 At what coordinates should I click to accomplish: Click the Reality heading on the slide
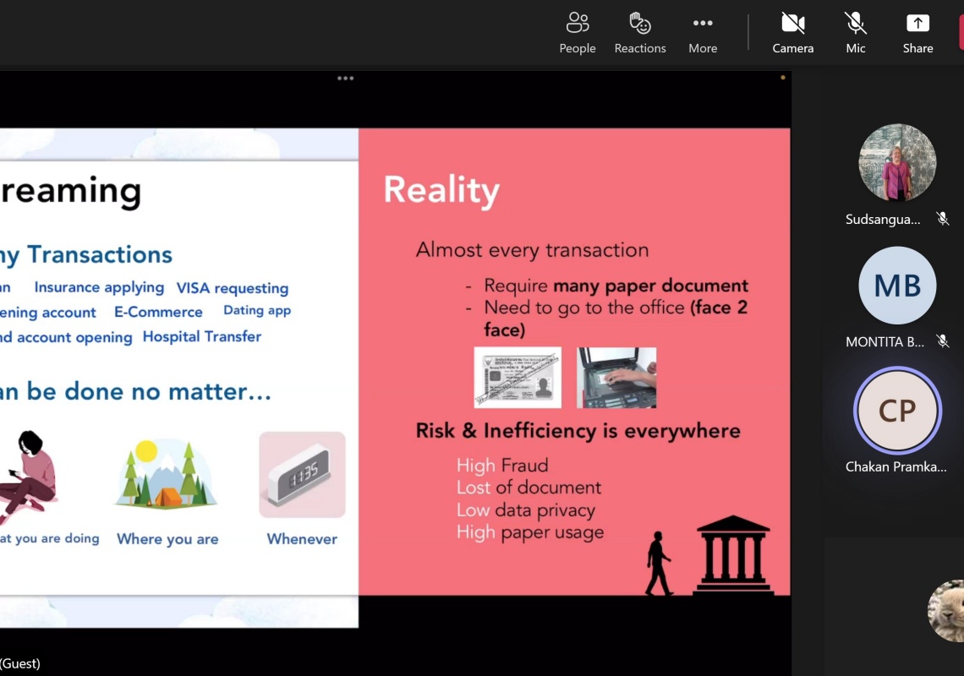(441, 190)
